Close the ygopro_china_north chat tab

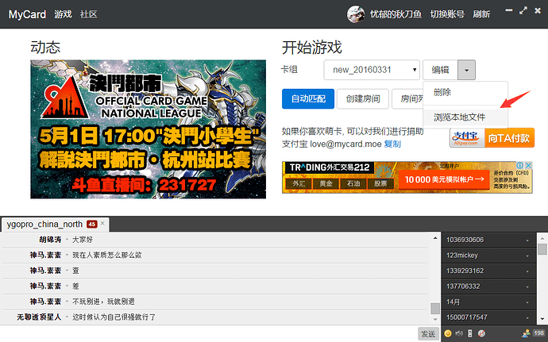click(102, 223)
